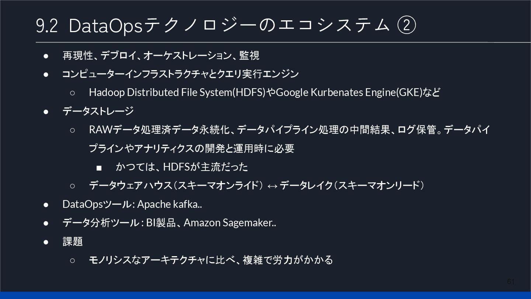Click the slide page number 61
The height and width of the screenshot is (299, 531).
[511, 282]
